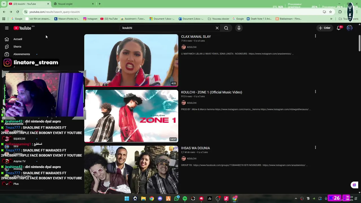The height and width of the screenshot is (203, 361).
Task: Open the Nouveau dossier bookmark folder
Action: [x=219, y=19]
